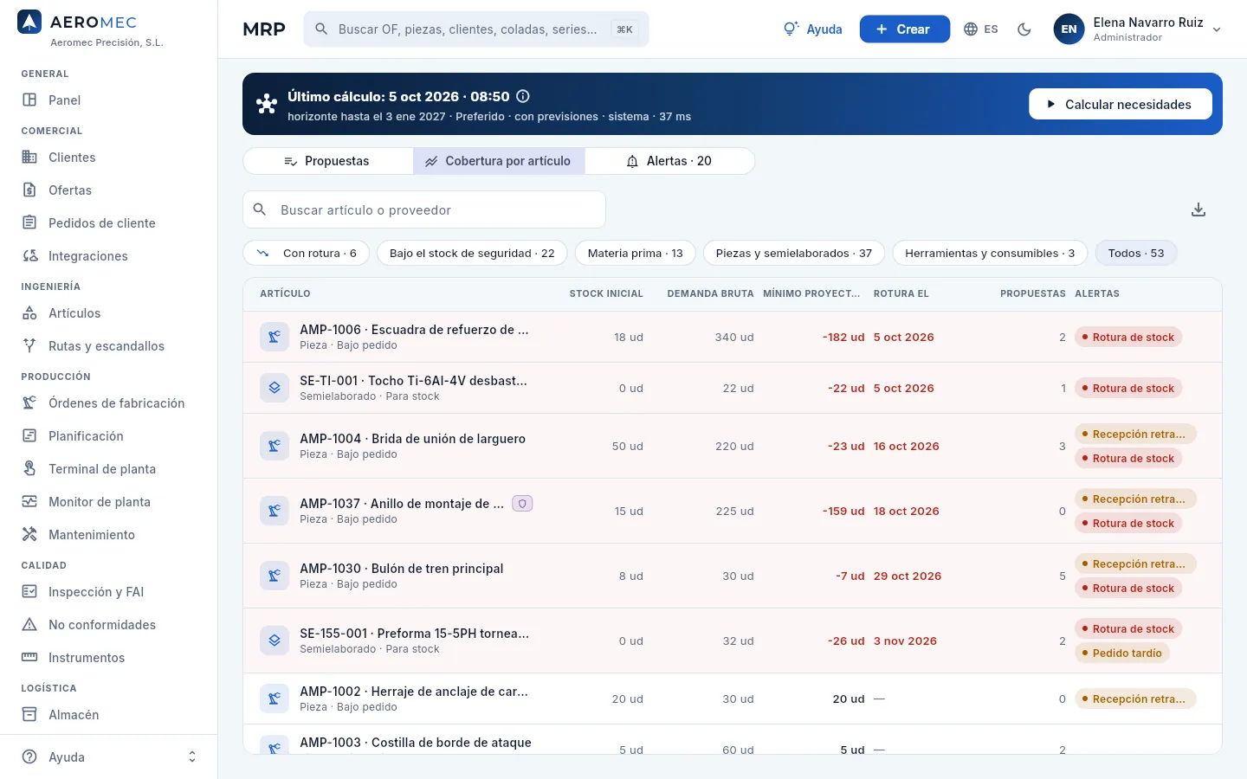Image resolution: width=1247 pixels, height=779 pixels.
Task: Open Órdenes de fabricación
Action: pos(108,403)
